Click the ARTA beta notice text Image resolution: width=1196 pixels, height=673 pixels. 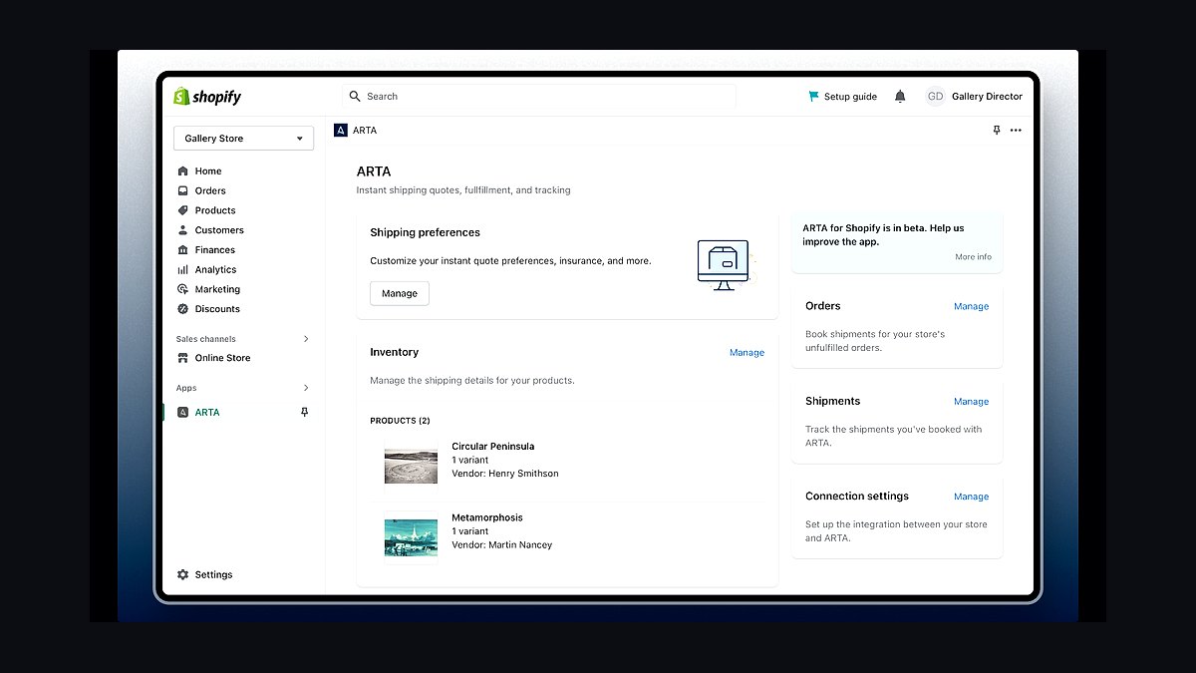[x=883, y=234]
